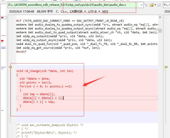Click the right pane path field starting with F:\
The image size is (170, 138).
pos(167,5)
